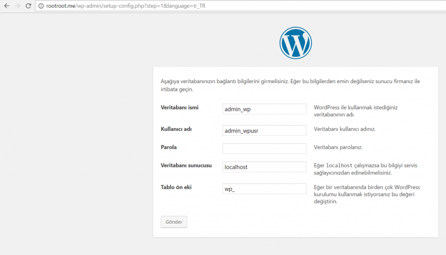Click the Parola label
This screenshot has width=446, height=255.
pyautogui.click(x=169, y=147)
